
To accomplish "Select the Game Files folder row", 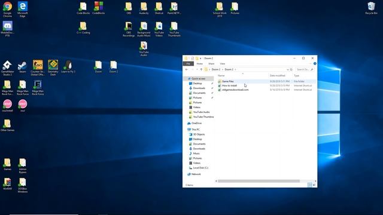I will (x=266, y=81).
